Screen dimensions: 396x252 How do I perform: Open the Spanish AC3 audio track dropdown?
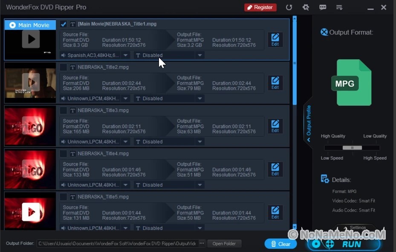[x=125, y=55]
